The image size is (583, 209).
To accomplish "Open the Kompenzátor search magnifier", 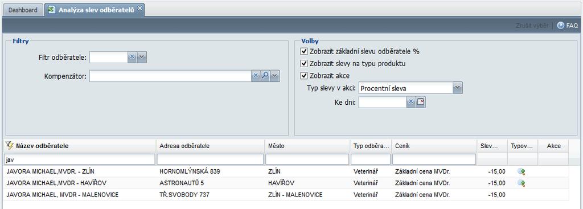I will point(265,76).
